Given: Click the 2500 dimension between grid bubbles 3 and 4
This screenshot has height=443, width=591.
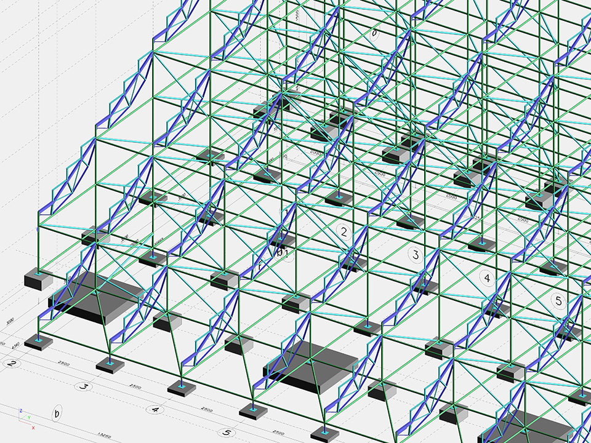Looking at the screenshot, I should pyautogui.click(x=135, y=388).
